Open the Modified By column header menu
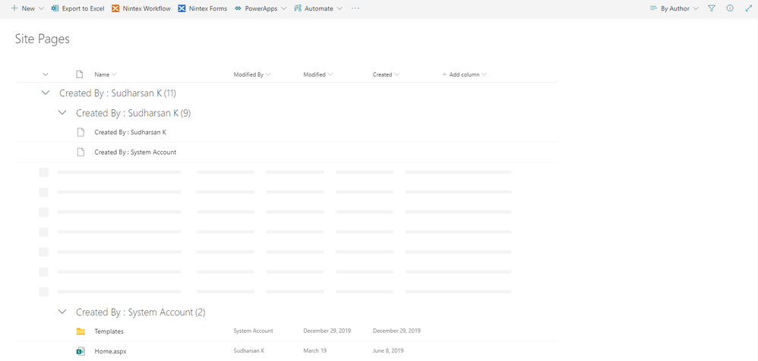This screenshot has width=758, height=361. click(252, 75)
